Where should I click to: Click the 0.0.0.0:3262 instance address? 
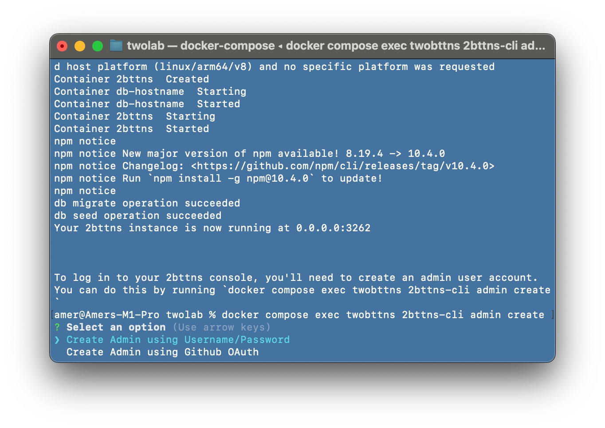pyautogui.click(x=333, y=228)
